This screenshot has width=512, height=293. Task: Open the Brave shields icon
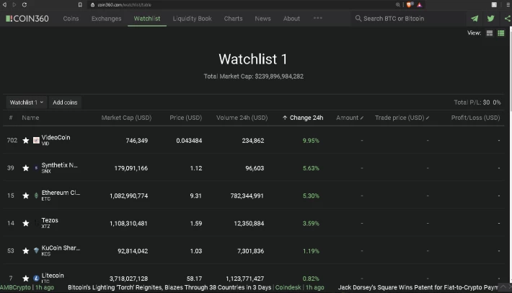coord(409,4)
